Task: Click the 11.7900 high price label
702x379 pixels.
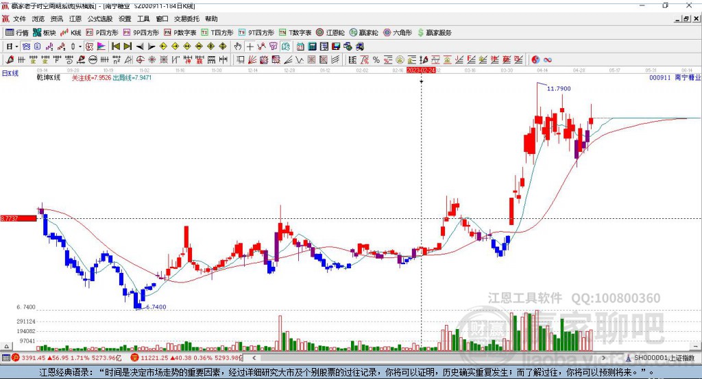Action: coord(559,88)
